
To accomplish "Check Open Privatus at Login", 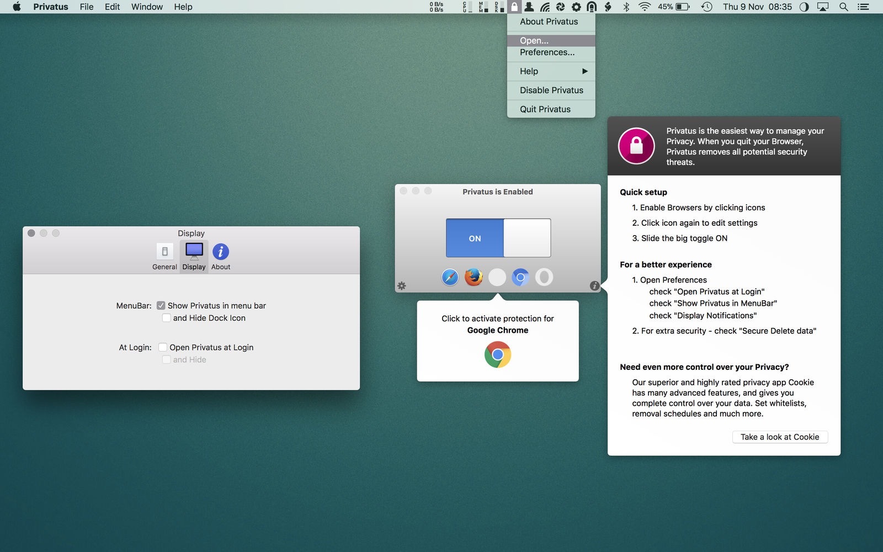I will coord(163,347).
